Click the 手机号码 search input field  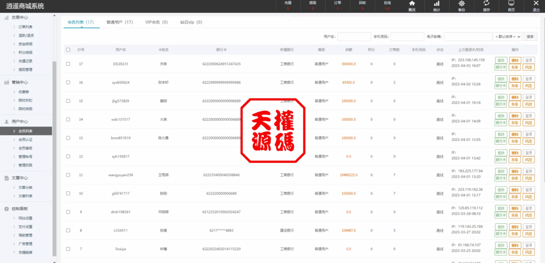(x=407, y=37)
